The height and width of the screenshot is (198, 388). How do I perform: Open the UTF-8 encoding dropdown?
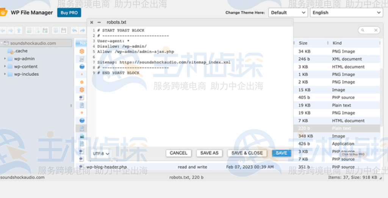tap(101, 153)
